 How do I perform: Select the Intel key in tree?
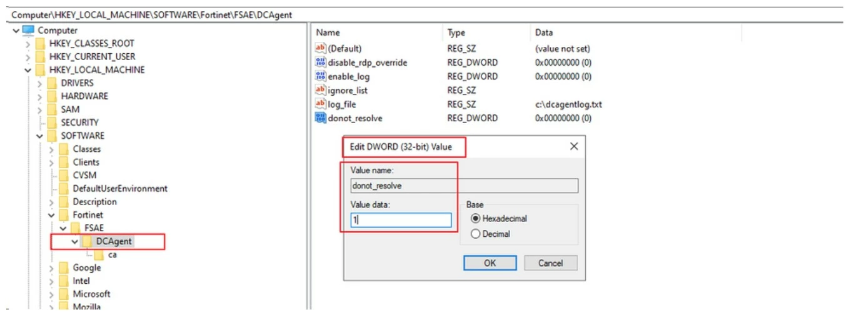(x=81, y=281)
